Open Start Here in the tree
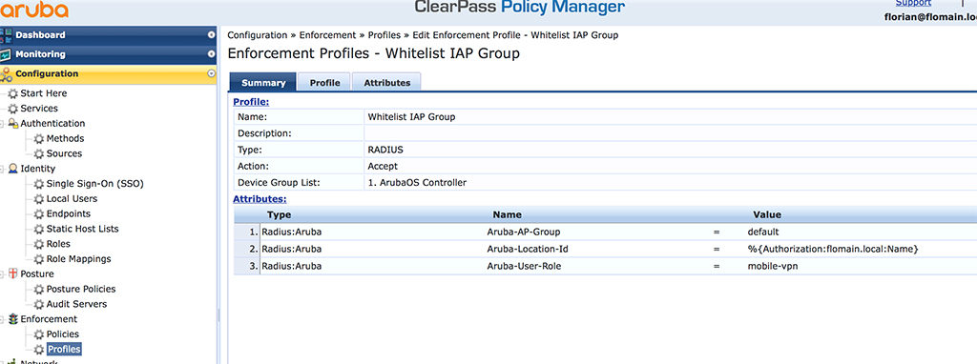 [x=44, y=93]
